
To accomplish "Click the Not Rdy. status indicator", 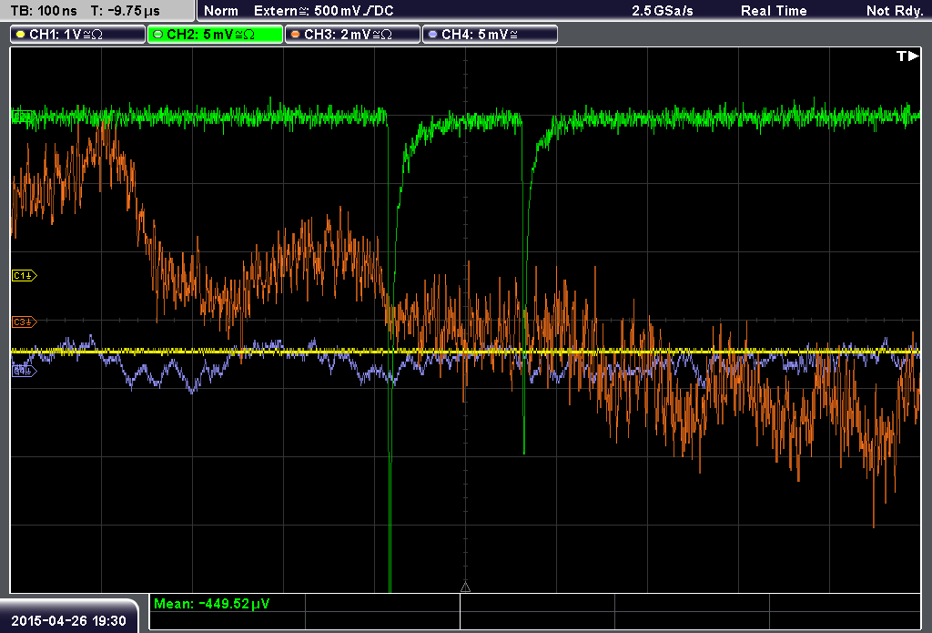I will point(894,11).
